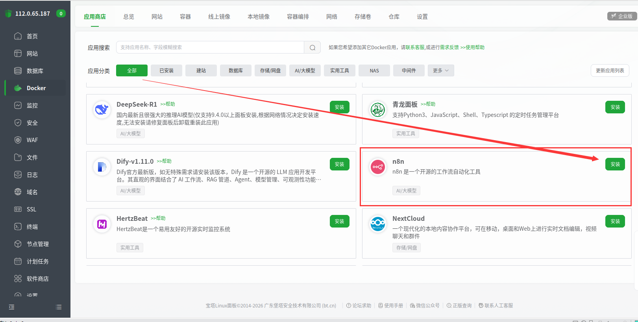Click the DeepSeek-R1 whale icon
The image size is (638, 322).
click(102, 110)
